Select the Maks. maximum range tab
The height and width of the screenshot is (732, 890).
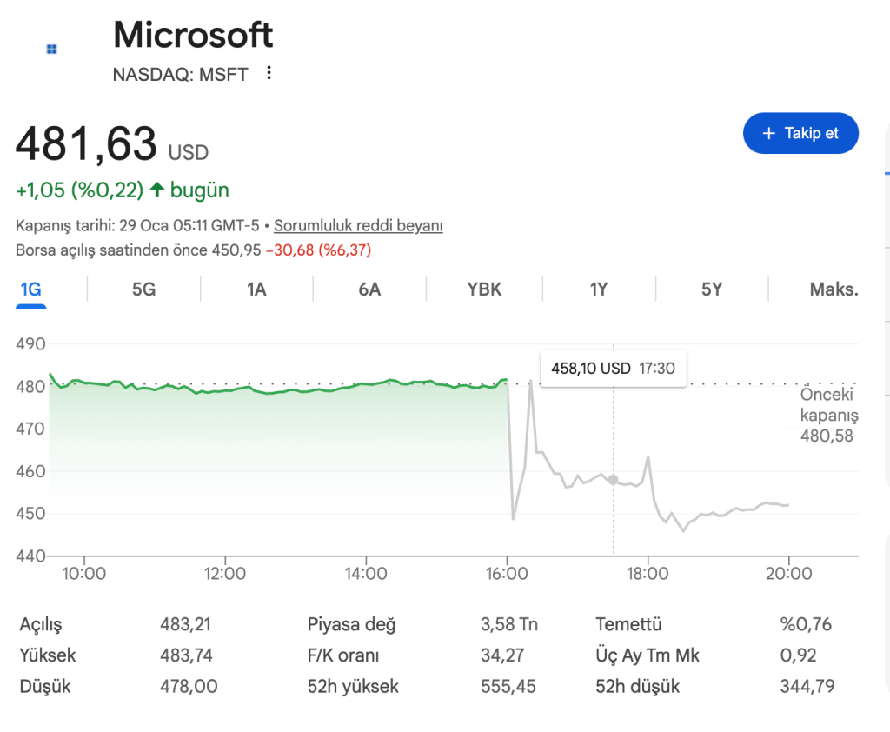[834, 289]
